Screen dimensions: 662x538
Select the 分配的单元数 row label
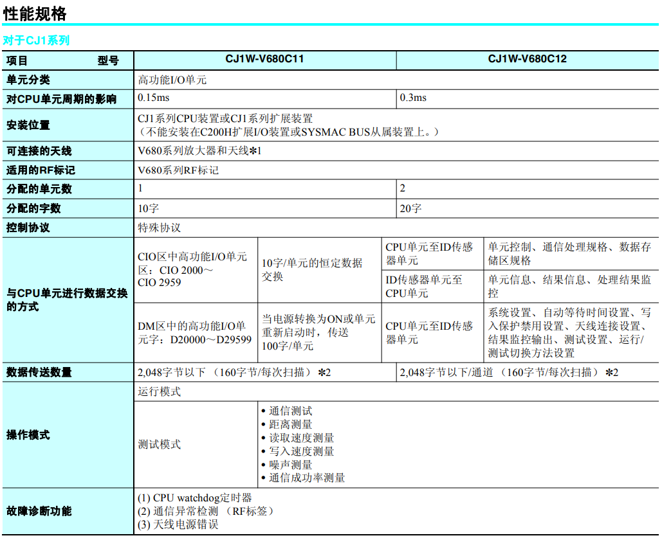tap(39, 189)
